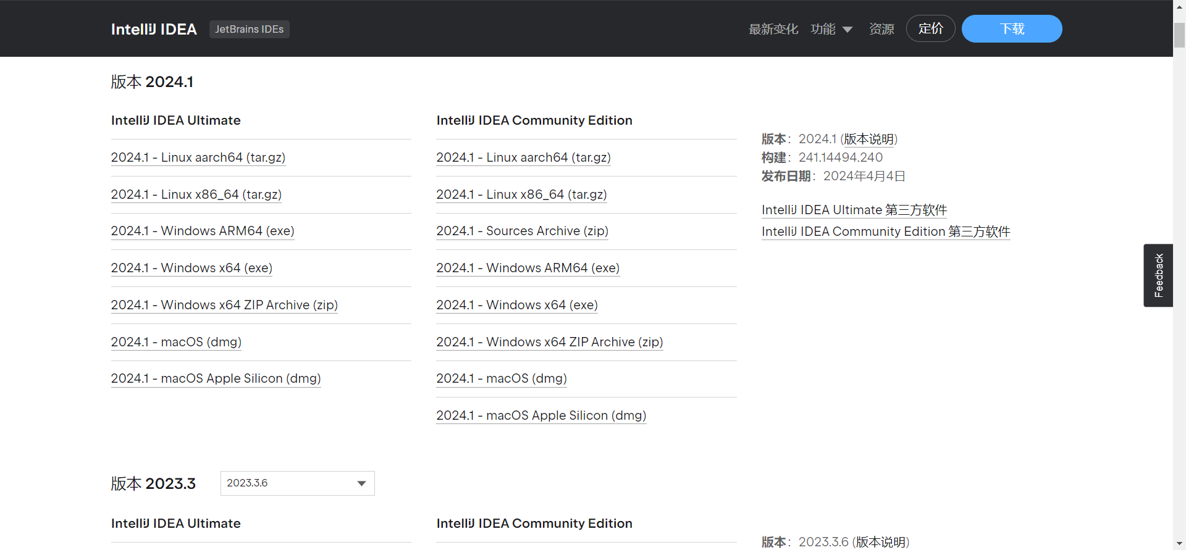This screenshot has width=1186, height=550.
Task: Click the IntelliJ IDEA logo in the header
Action: [154, 29]
